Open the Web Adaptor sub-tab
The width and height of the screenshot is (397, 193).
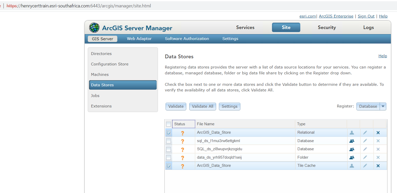(x=139, y=39)
